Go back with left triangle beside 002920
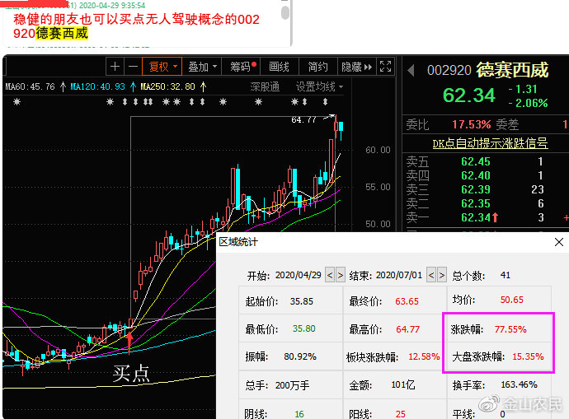The image size is (569, 419). coord(411,70)
